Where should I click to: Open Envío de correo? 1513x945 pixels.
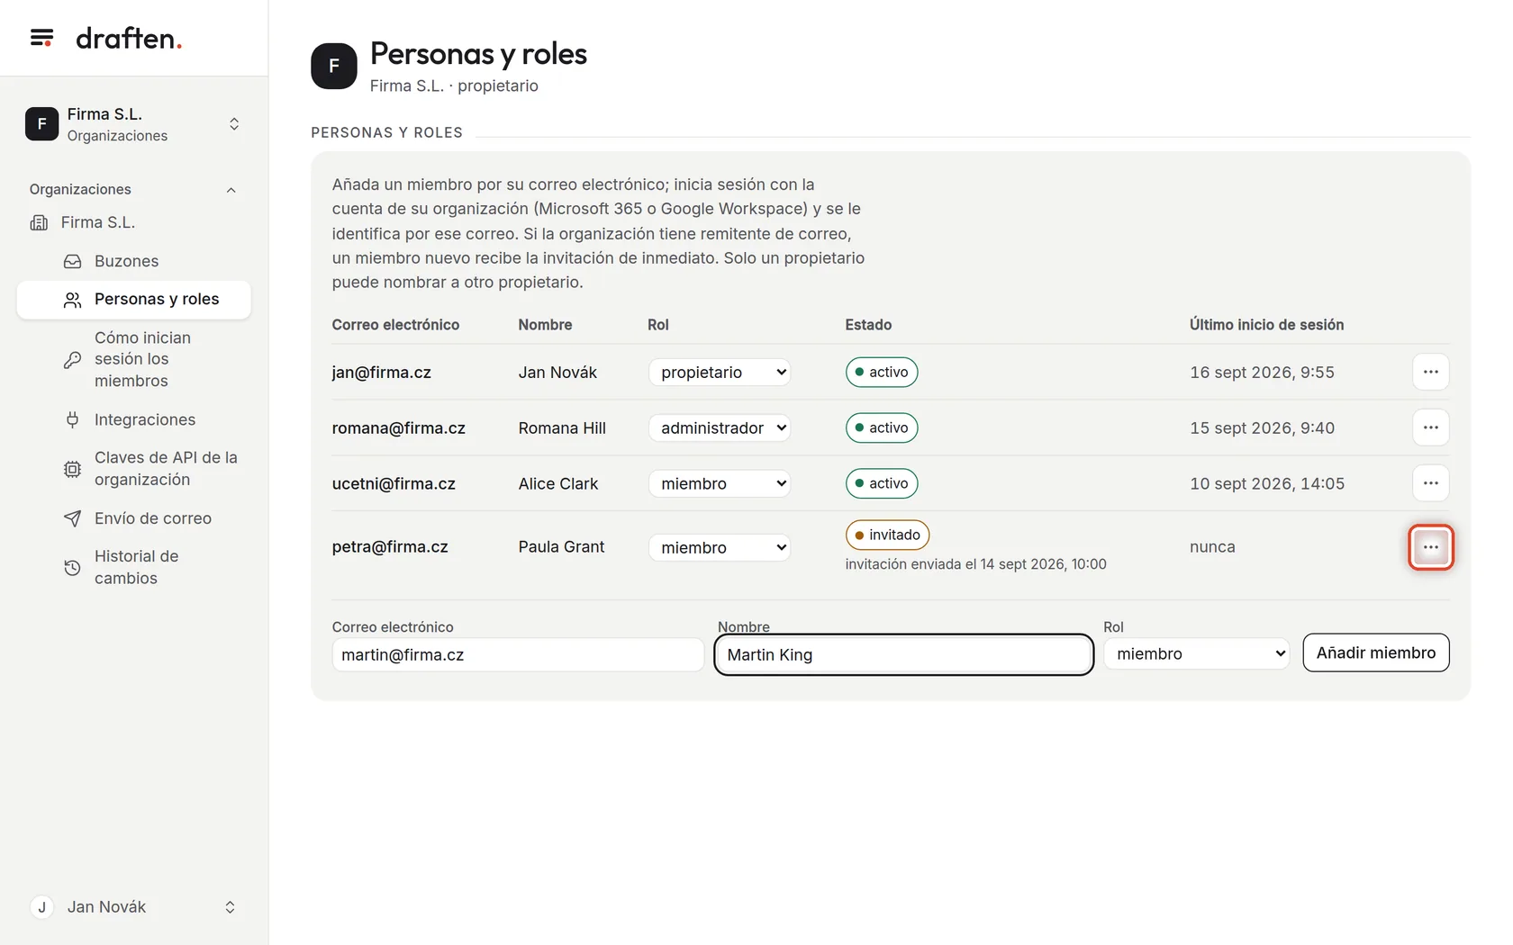133,518
